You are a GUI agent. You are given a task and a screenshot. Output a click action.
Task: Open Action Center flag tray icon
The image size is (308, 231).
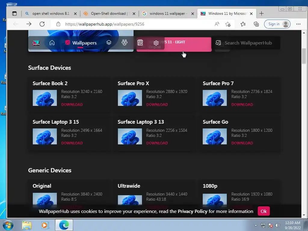(270, 225)
